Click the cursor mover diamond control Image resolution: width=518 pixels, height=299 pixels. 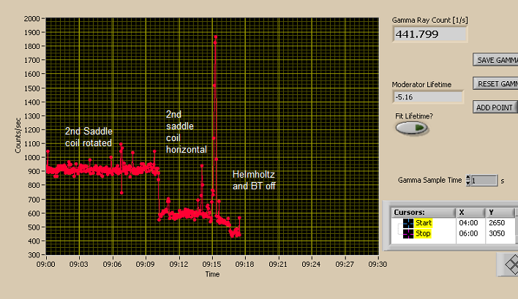pyautogui.click(x=511, y=265)
